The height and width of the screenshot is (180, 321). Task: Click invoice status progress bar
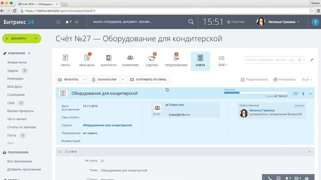[x=255, y=92]
